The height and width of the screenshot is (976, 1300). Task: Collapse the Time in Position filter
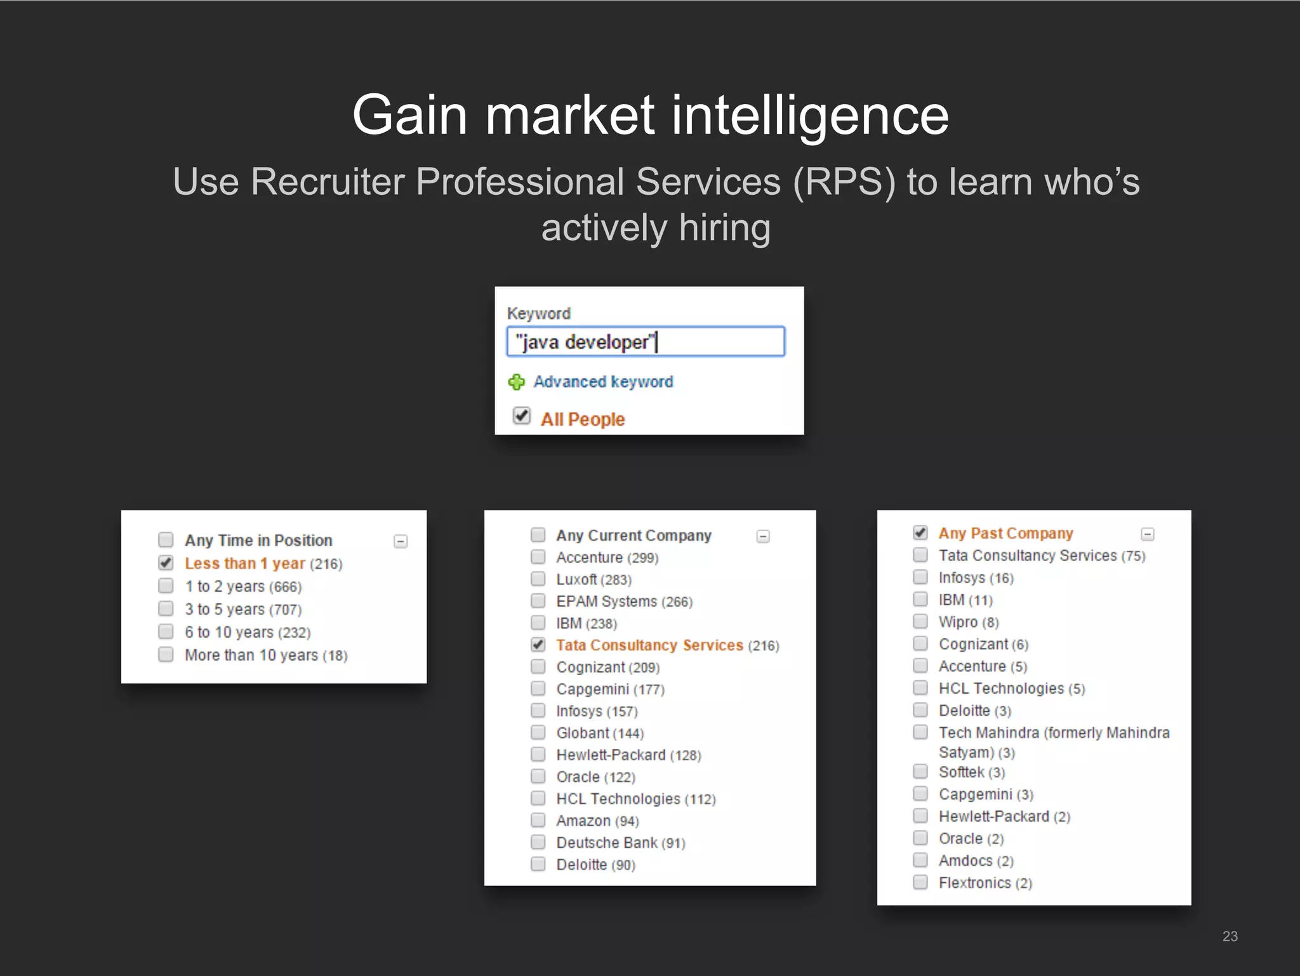401,541
